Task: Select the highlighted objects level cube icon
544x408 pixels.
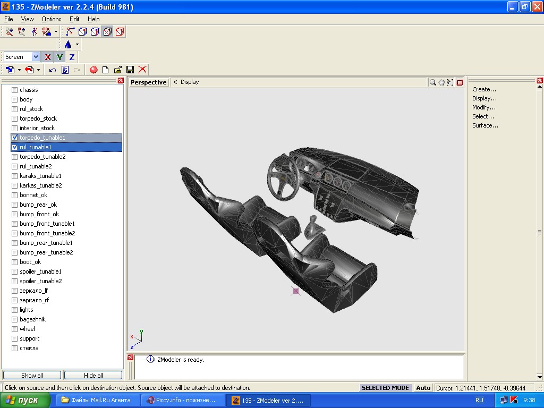Action: tap(107, 31)
